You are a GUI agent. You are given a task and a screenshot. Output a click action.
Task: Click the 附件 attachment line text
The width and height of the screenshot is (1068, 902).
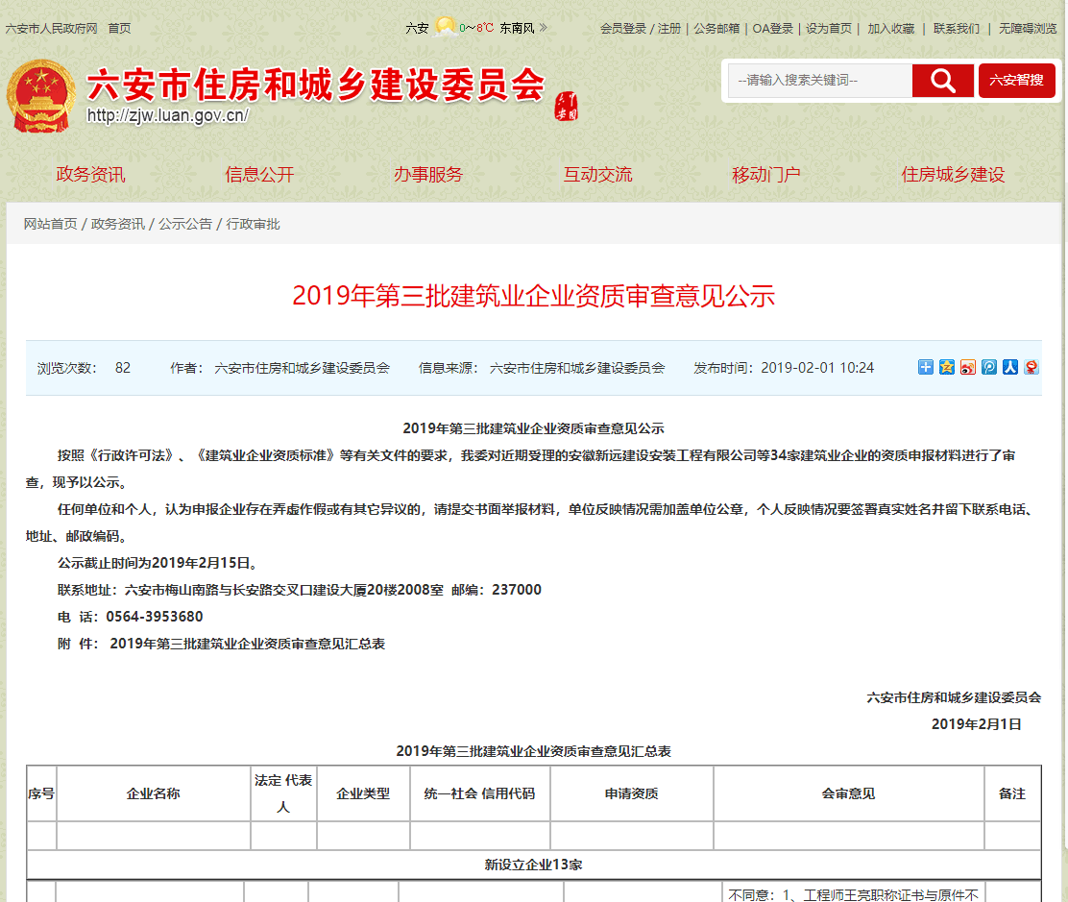[x=221, y=644]
